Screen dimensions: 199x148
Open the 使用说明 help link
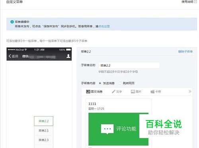coord(189,2)
